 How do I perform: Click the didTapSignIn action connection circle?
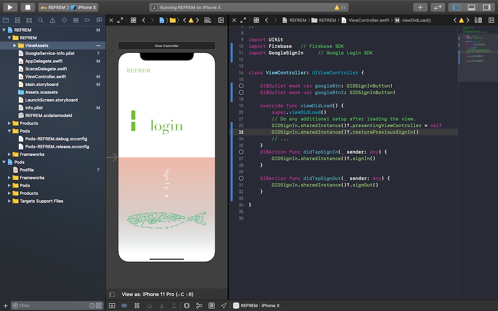click(241, 152)
